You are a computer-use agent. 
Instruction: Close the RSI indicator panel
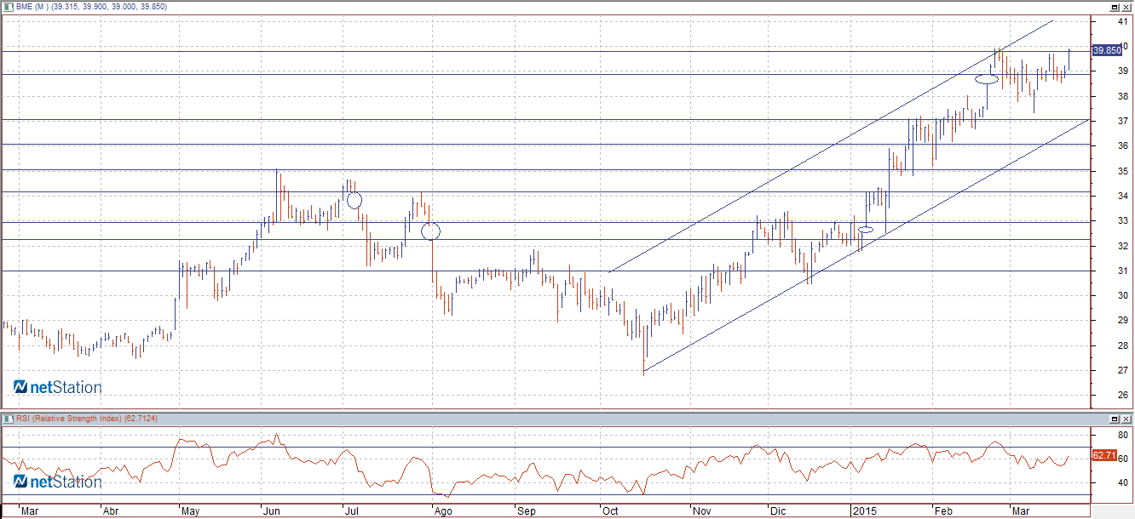point(1126,419)
